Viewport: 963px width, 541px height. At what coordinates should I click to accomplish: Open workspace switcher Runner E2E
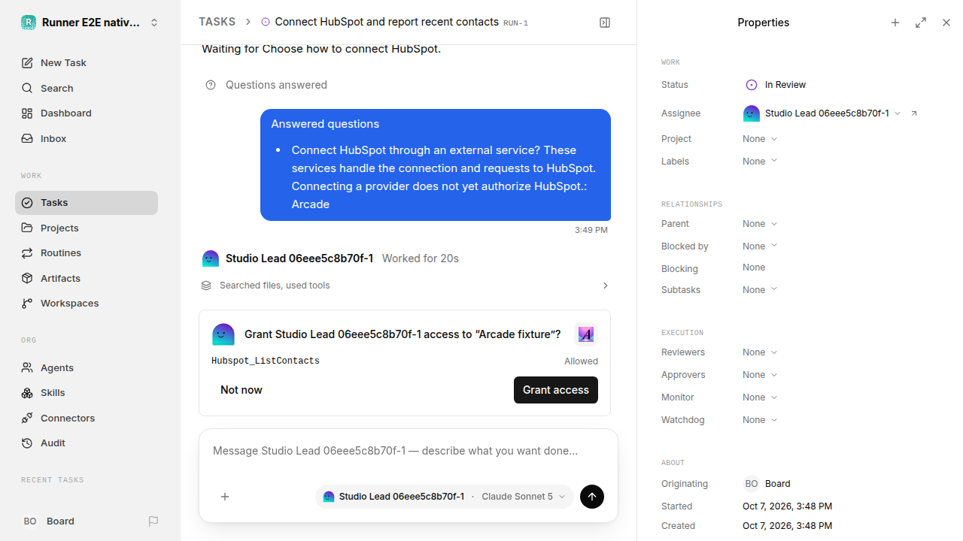pos(90,23)
